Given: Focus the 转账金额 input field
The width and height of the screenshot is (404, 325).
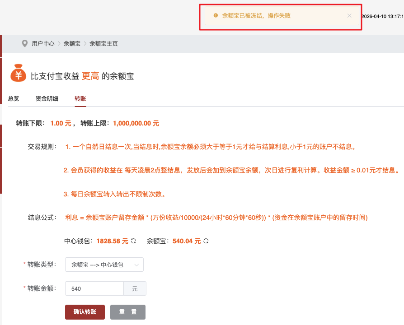Looking at the screenshot, I should [x=94, y=288].
